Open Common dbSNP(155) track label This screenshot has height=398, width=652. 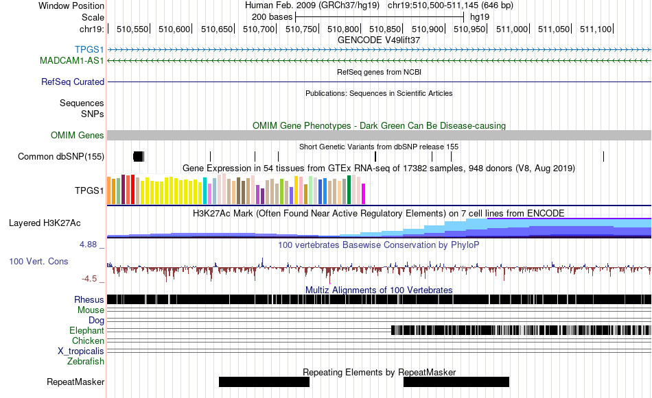click(x=60, y=156)
